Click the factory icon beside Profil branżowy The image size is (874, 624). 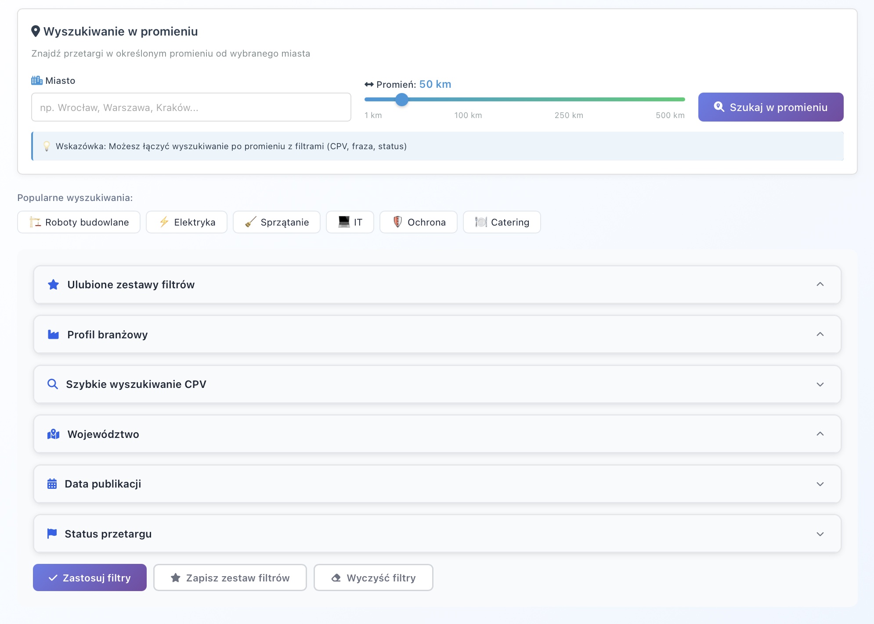coord(53,335)
